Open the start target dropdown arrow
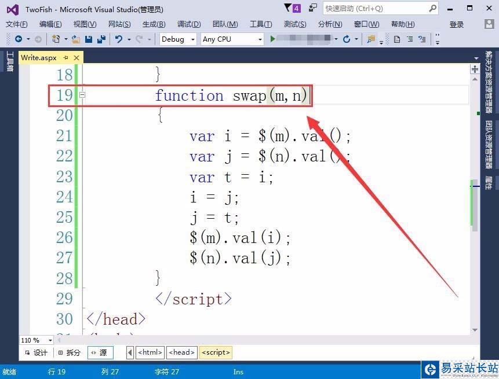 [x=336, y=39]
